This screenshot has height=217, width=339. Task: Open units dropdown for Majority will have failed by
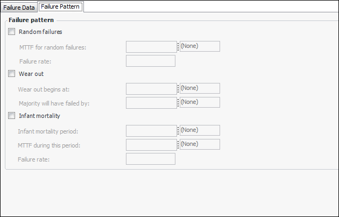[200, 102]
